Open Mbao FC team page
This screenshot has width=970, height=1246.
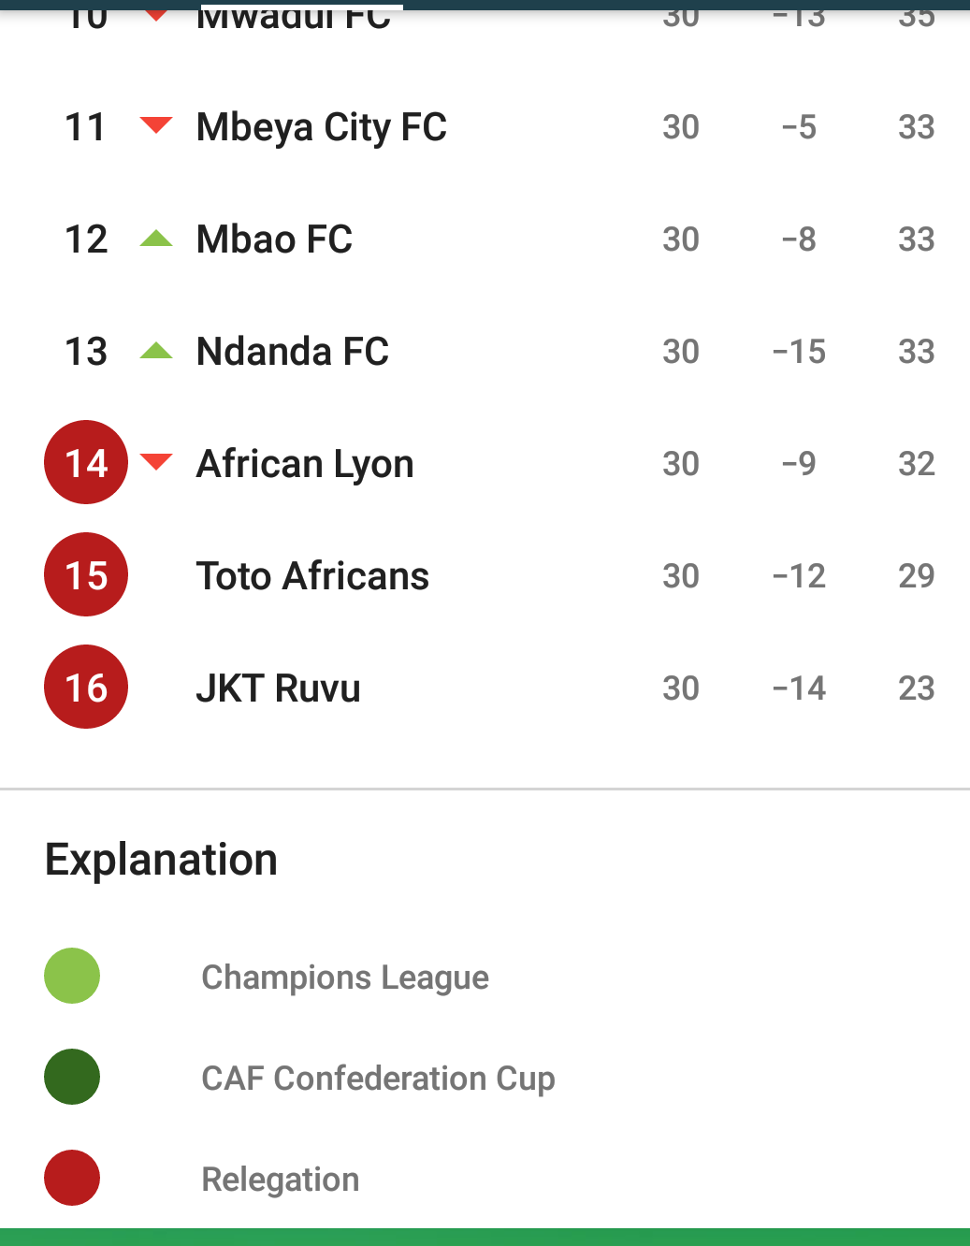pyautogui.click(x=274, y=239)
